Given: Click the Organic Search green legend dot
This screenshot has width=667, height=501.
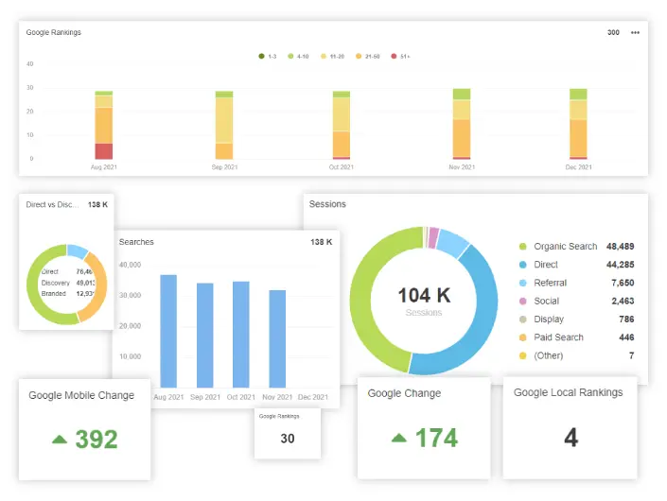Looking at the screenshot, I should tap(522, 247).
